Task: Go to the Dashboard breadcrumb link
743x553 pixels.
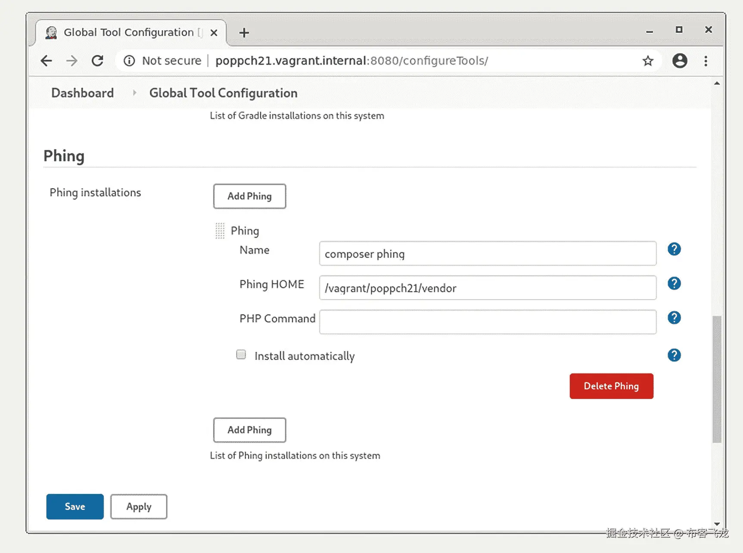Action: click(x=82, y=93)
